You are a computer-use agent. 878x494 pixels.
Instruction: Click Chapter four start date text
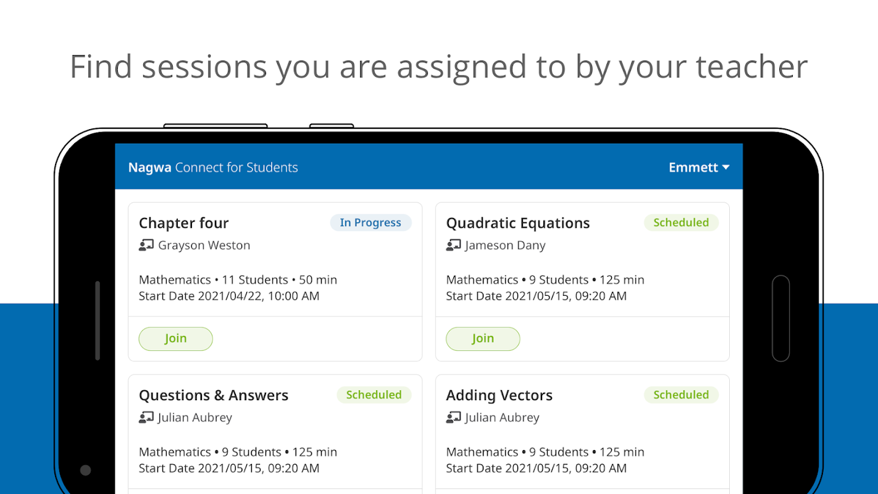229,296
